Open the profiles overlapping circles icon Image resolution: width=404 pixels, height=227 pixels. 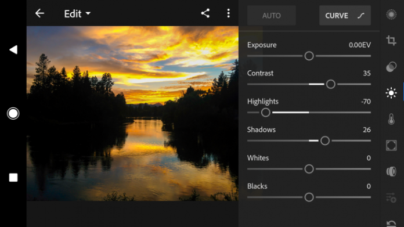click(x=391, y=67)
